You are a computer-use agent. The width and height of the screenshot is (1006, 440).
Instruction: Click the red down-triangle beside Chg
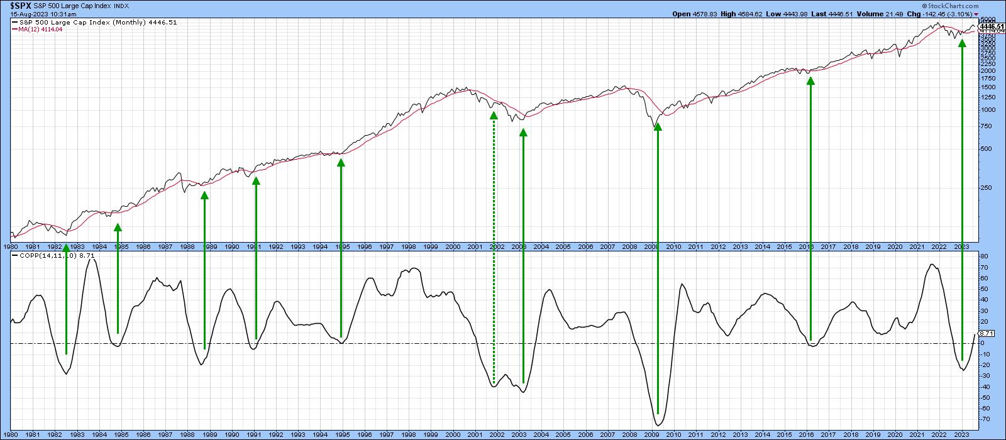point(976,14)
